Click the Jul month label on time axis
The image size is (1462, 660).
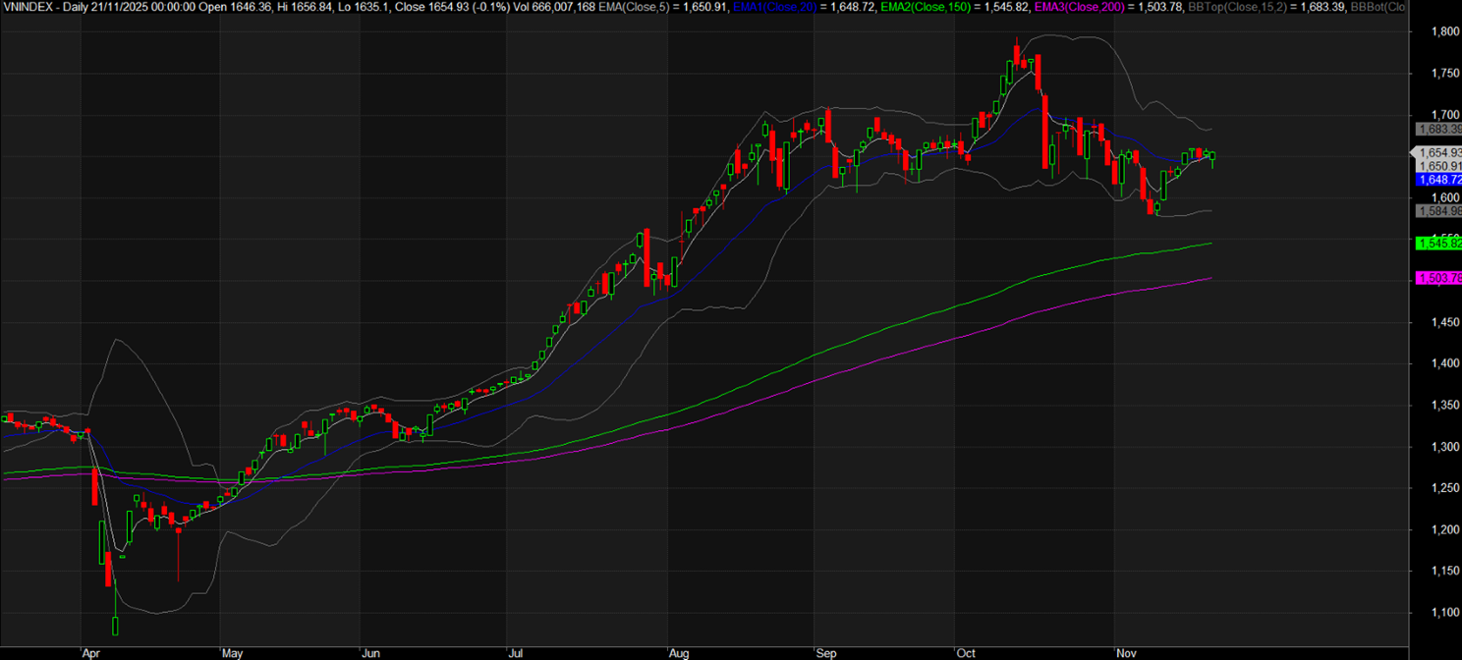click(517, 651)
